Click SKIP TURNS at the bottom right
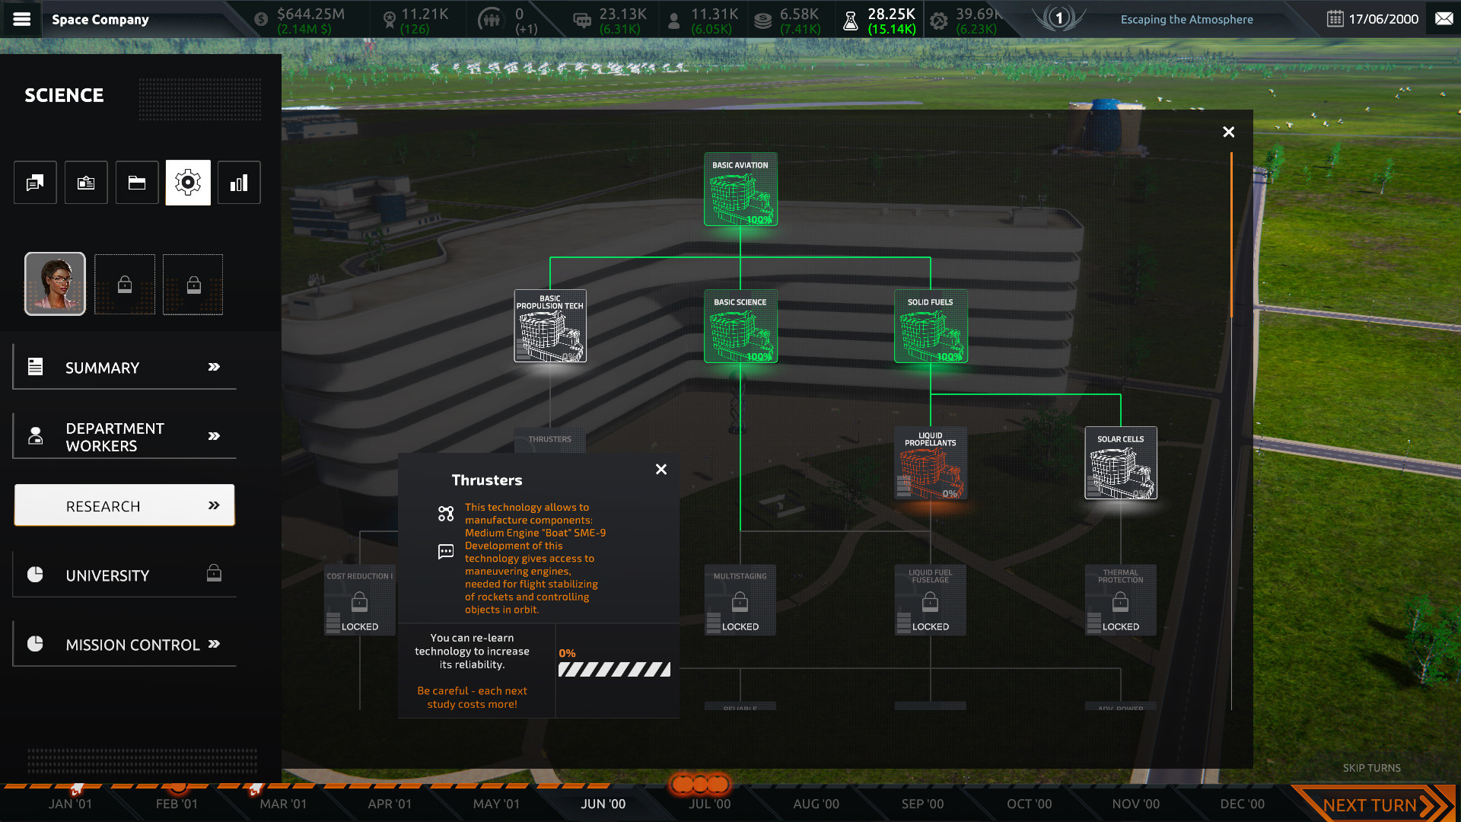Image resolution: width=1461 pixels, height=822 pixels. coord(1372,768)
